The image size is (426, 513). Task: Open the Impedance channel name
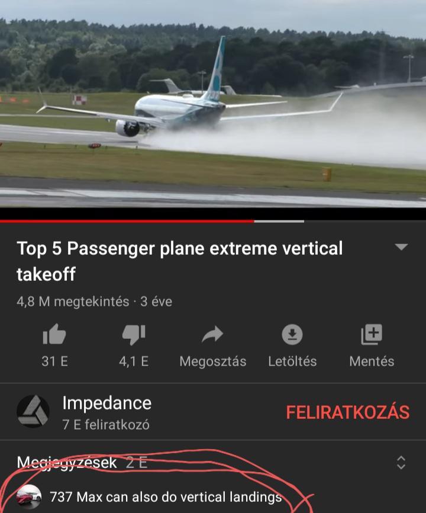point(107,403)
